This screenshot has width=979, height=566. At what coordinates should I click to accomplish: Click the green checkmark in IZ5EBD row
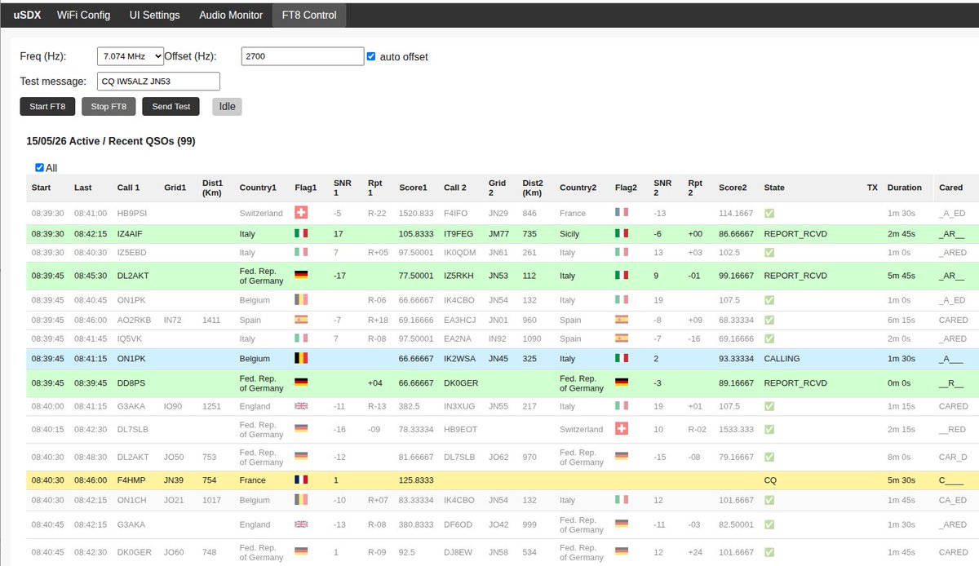[x=769, y=253]
